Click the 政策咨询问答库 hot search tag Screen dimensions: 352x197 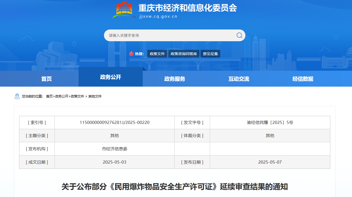[184, 54]
